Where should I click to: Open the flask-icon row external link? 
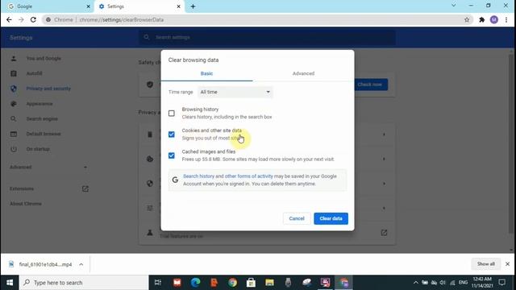[384, 233]
